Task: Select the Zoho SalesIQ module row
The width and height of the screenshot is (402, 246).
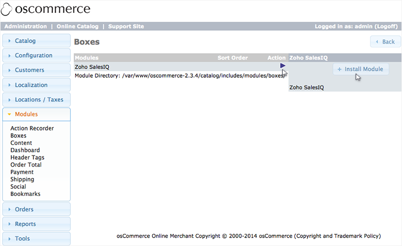Action: (181, 67)
